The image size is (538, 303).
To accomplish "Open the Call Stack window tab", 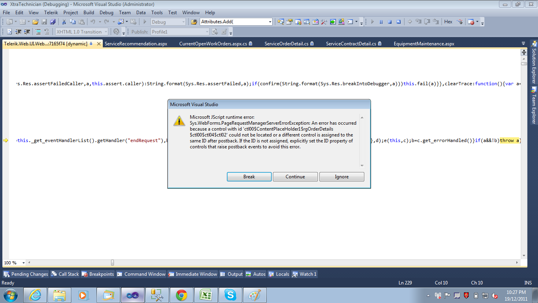I will pos(65,274).
